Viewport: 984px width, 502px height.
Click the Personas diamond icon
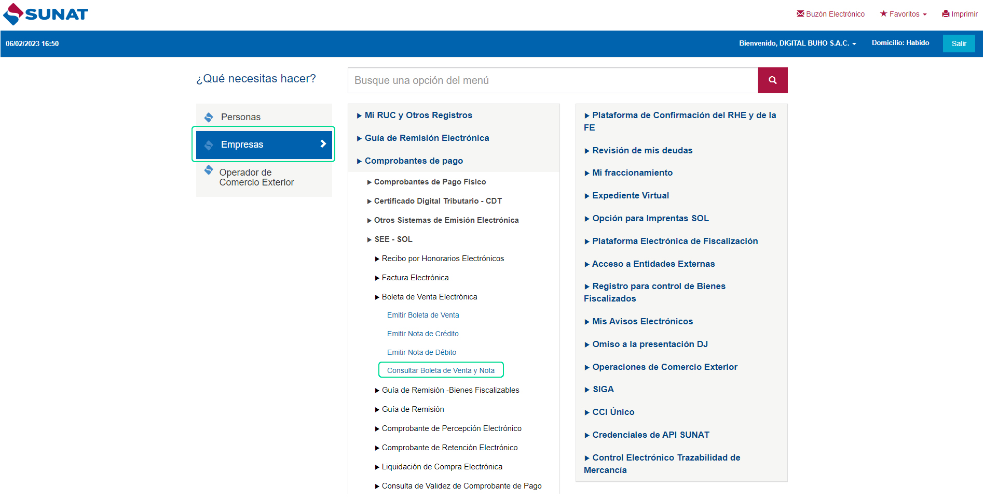(209, 117)
